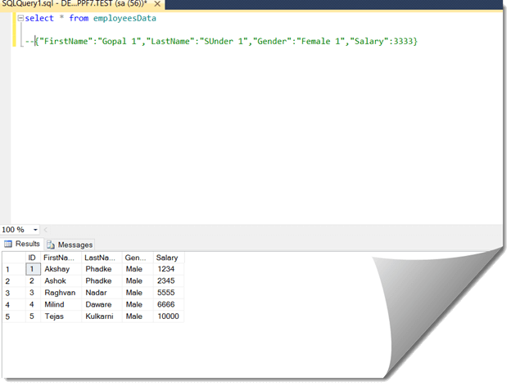Click the row header of Ashok's row

[x=14, y=281]
